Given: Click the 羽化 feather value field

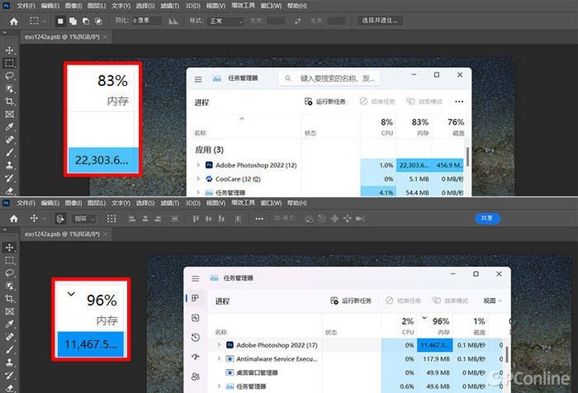Looking at the screenshot, I should (x=147, y=21).
